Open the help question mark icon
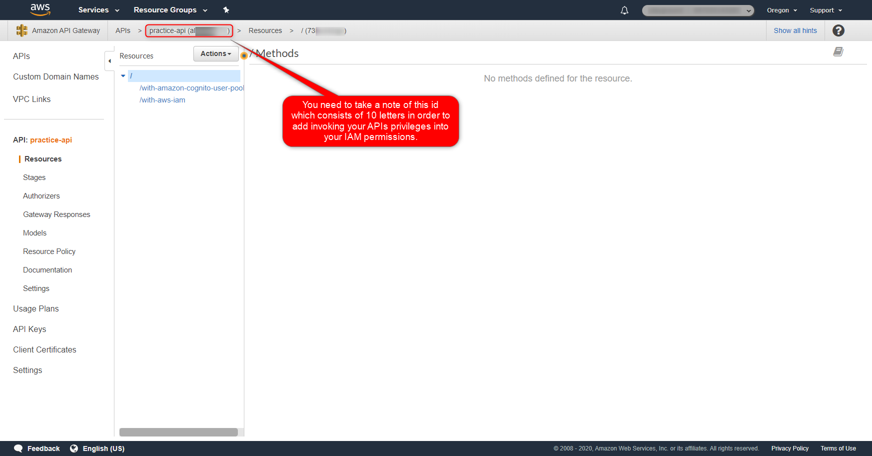 point(838,30)
